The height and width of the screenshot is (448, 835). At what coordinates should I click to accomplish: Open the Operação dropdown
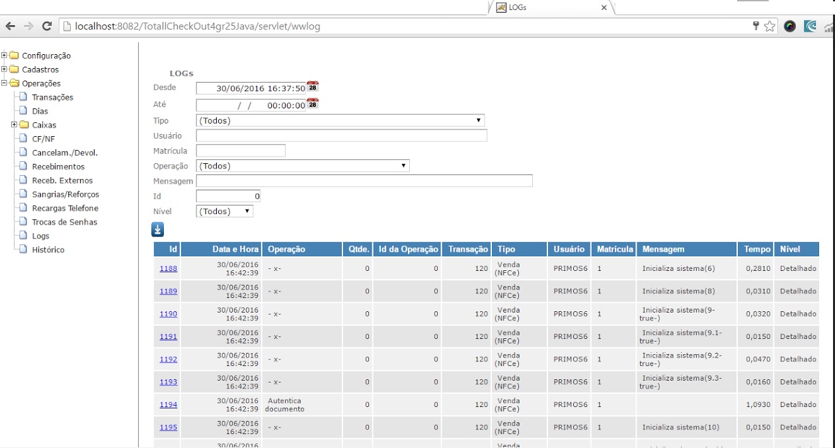point(303,166)
